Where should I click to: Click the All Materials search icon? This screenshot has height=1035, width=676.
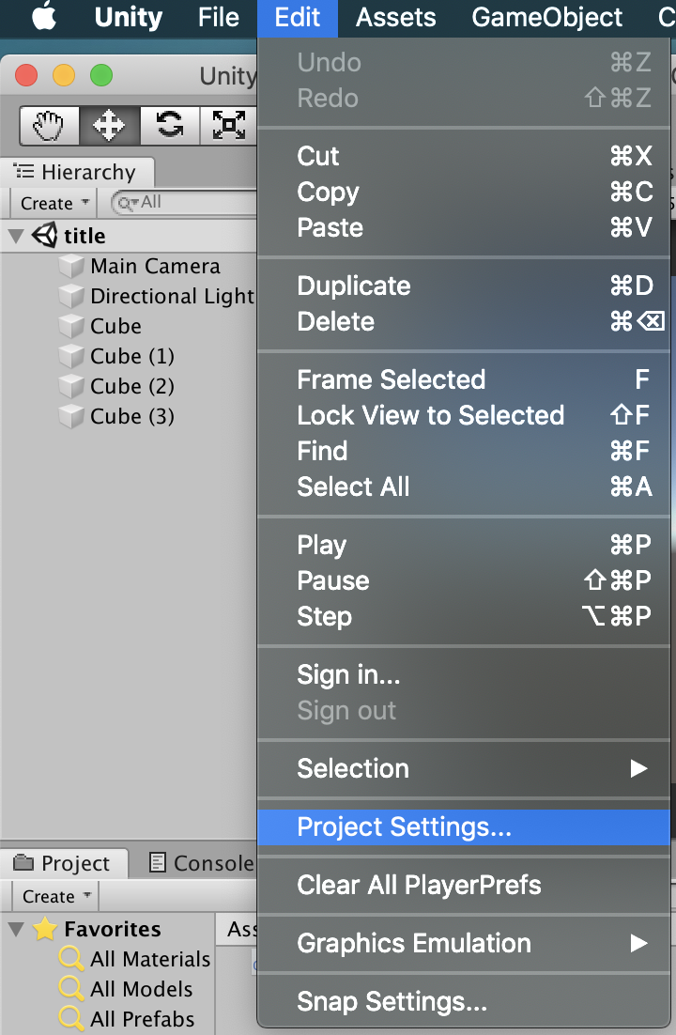click(x=72, y=959)
